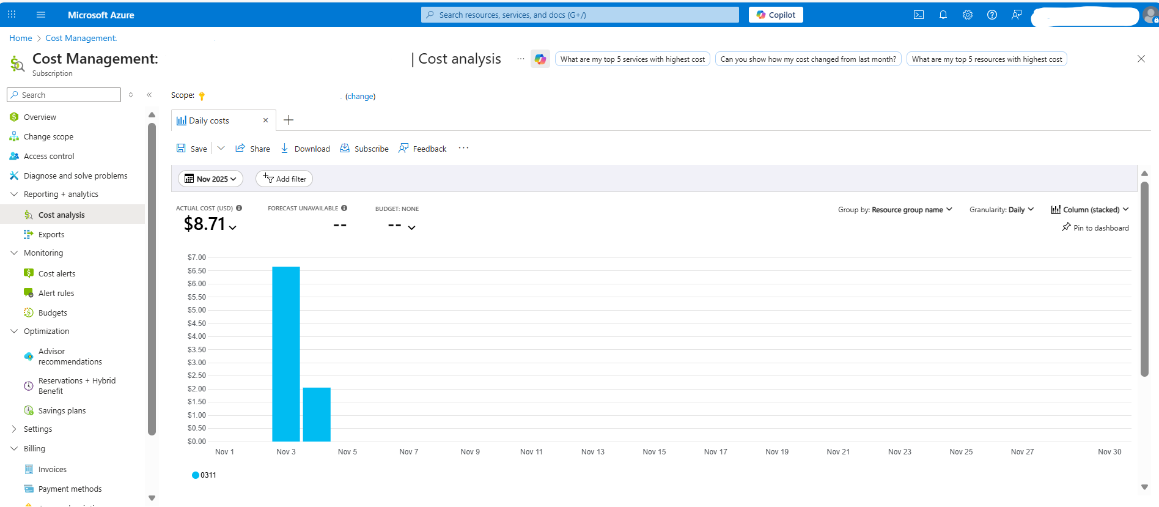Collapse the left sidebar with double chevron

(149, 95)
